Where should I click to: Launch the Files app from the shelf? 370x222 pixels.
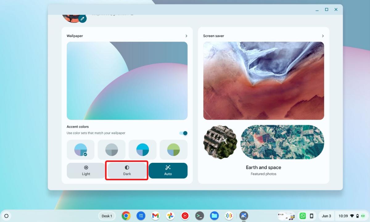pyautogui.click(x=214, y=216)
